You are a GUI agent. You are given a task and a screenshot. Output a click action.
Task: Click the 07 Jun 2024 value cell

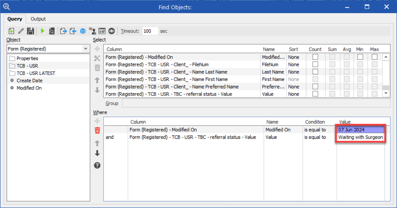pyautogui.click(x=360, y=130)
